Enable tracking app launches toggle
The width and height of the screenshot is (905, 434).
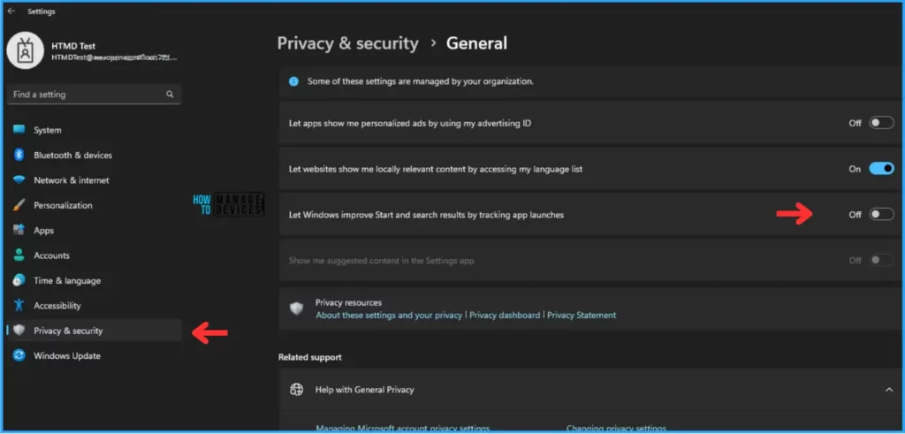881,214
